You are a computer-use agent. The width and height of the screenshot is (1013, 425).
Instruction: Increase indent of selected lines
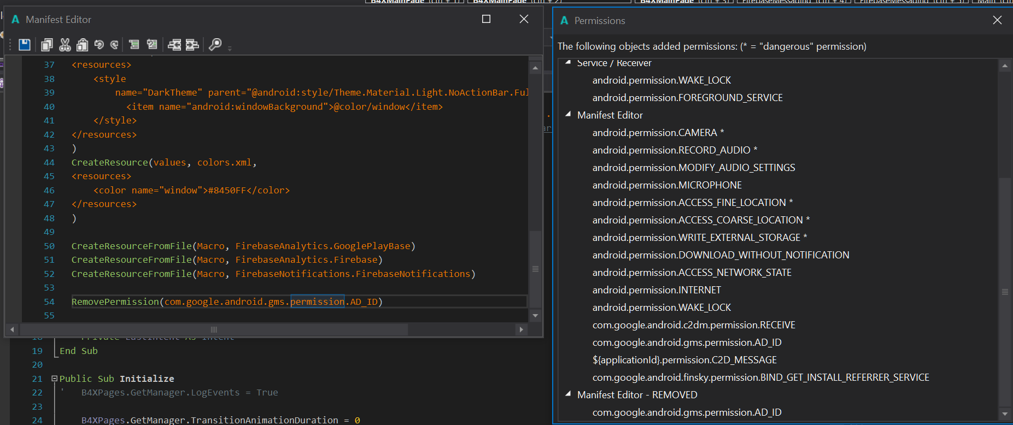(x=192, y=45)
